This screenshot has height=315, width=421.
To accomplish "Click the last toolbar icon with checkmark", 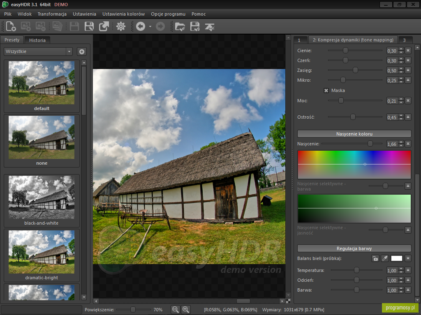I will 210,26.
